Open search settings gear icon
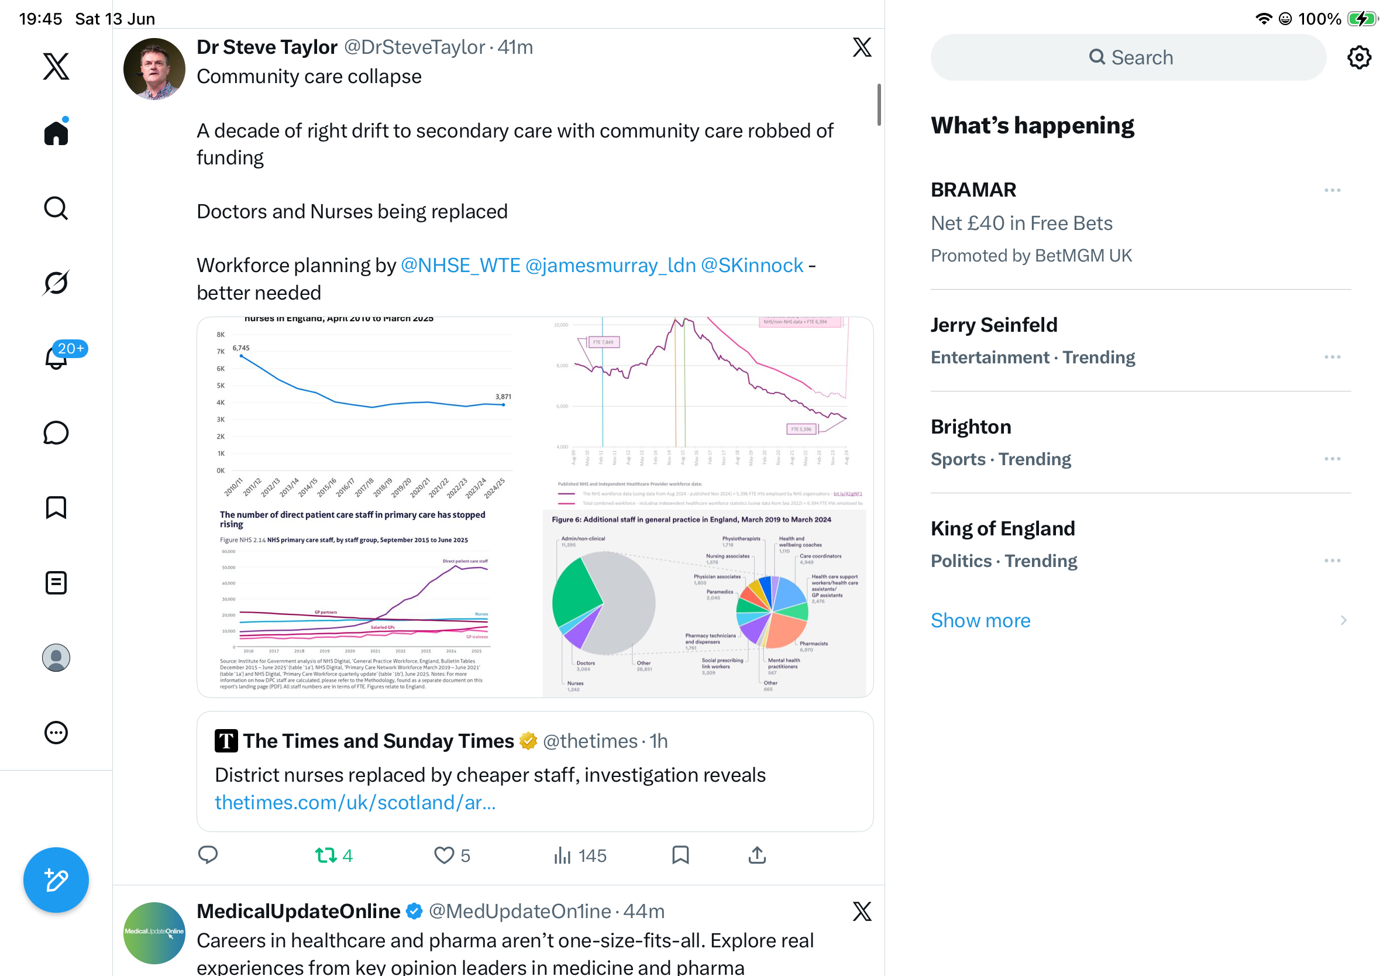This screenshot has height=976, width=1397. point(1358,57)
